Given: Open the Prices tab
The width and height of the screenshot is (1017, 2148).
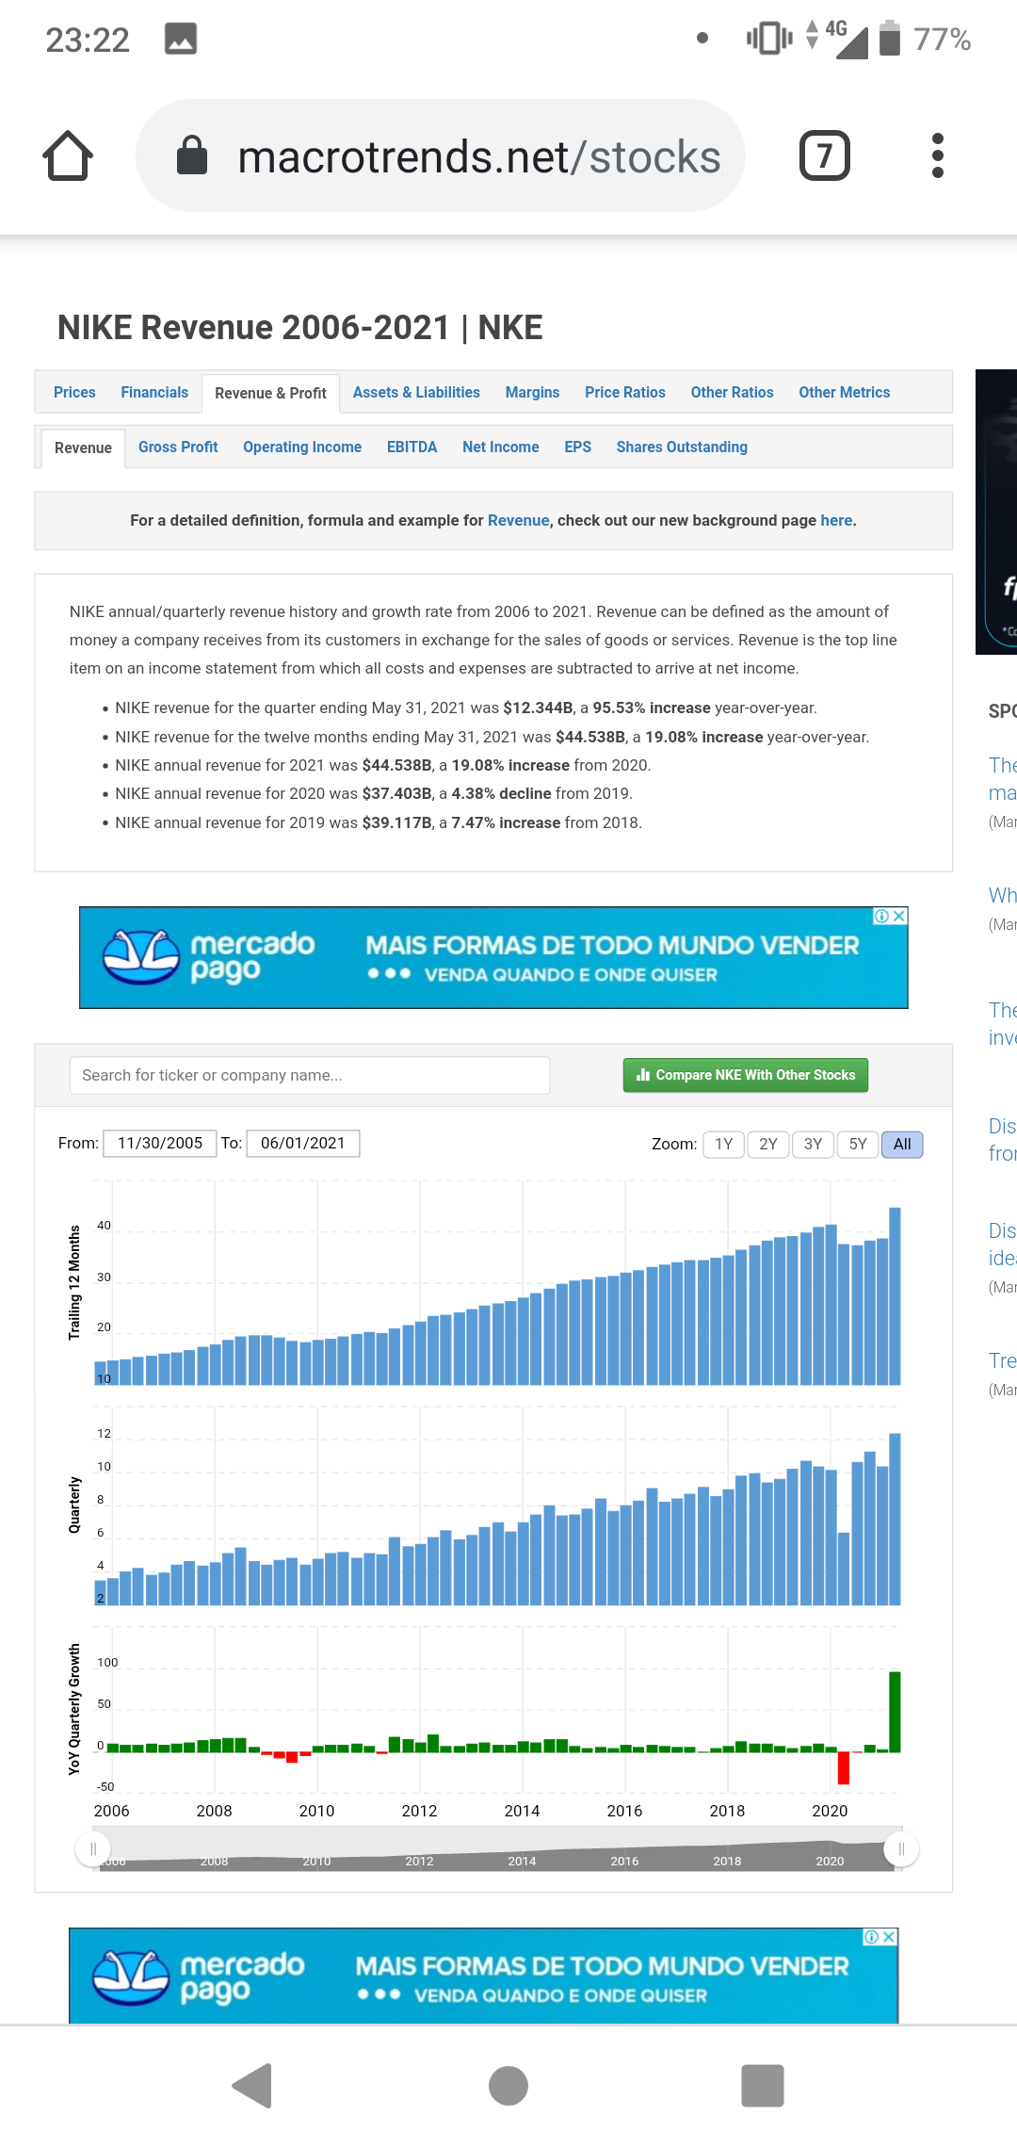Looking at the screenshot, I should tap(74, 392).
